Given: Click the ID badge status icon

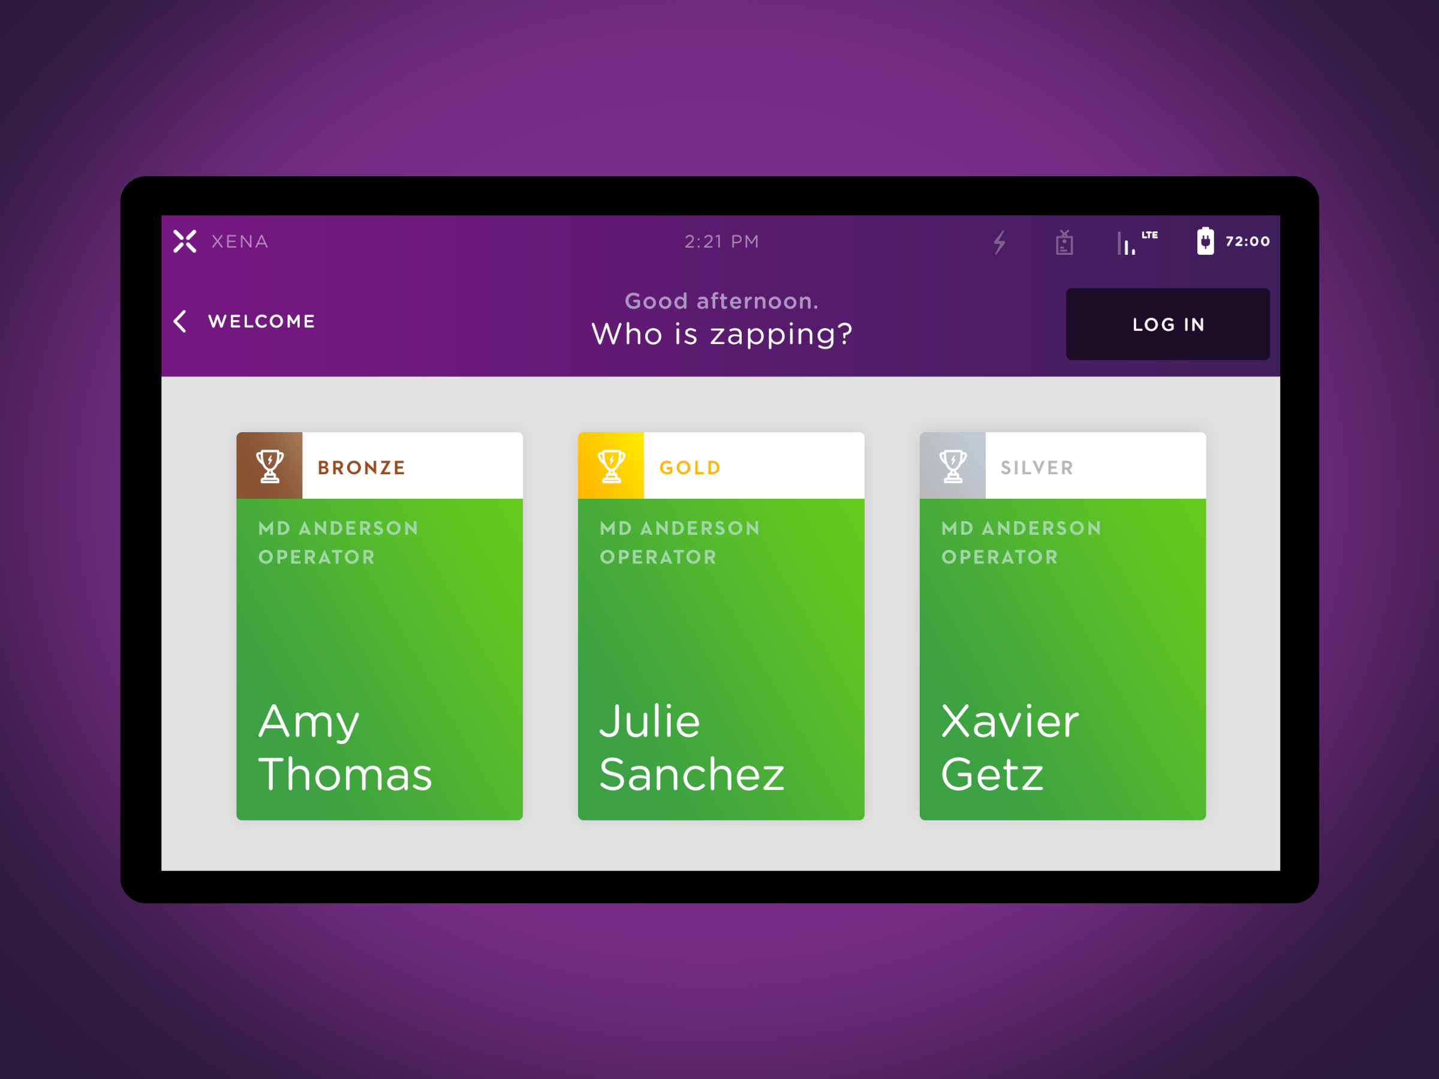Looking at the screenshot, I should tap(1064, 242).
